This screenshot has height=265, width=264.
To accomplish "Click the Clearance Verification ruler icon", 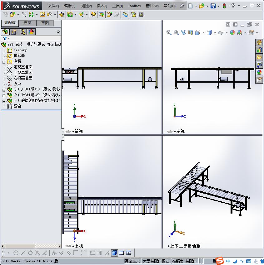I will pos(125,15).
